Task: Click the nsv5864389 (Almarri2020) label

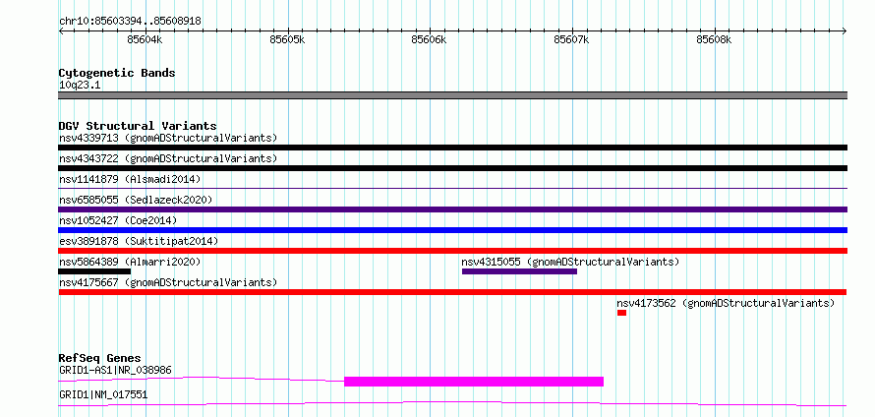Action: pyautogui.click(x=130, y=262)
